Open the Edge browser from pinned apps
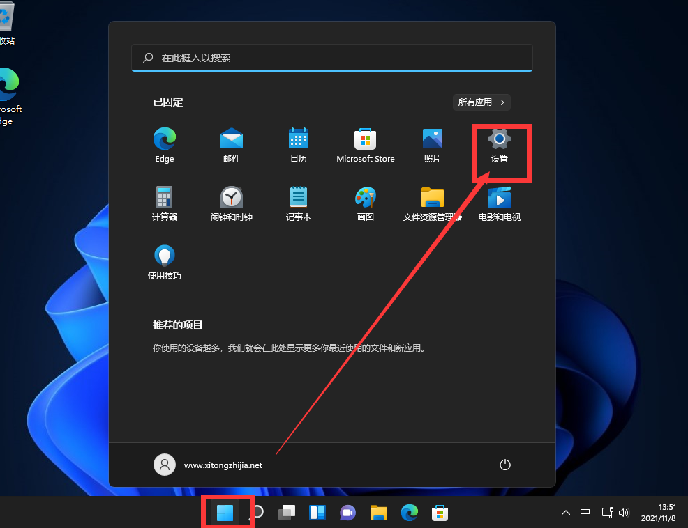The height and width of the screenshot is (528, 688). pyautogui.click(x=164, y=144)
